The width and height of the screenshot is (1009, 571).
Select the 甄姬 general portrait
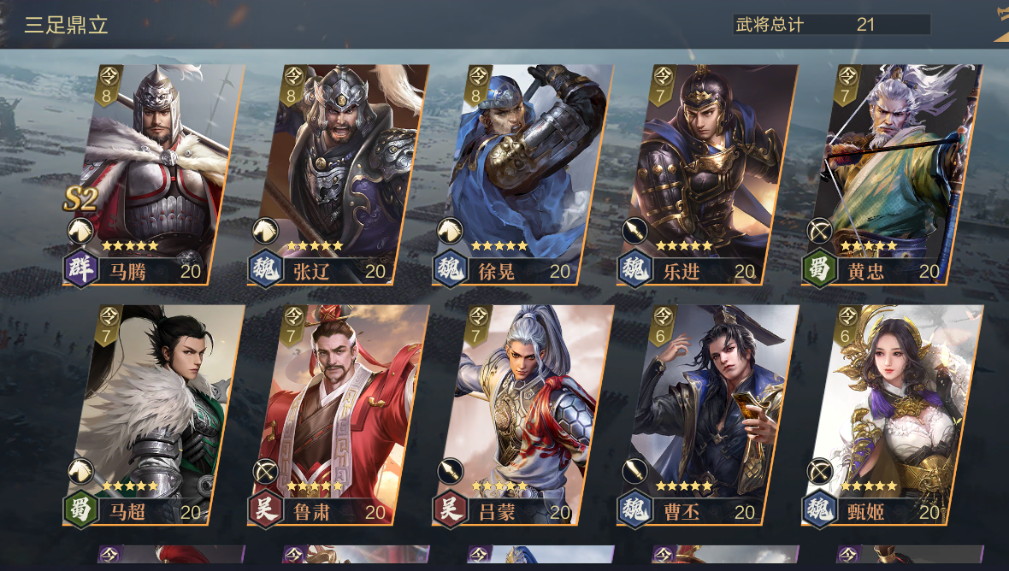892,415
